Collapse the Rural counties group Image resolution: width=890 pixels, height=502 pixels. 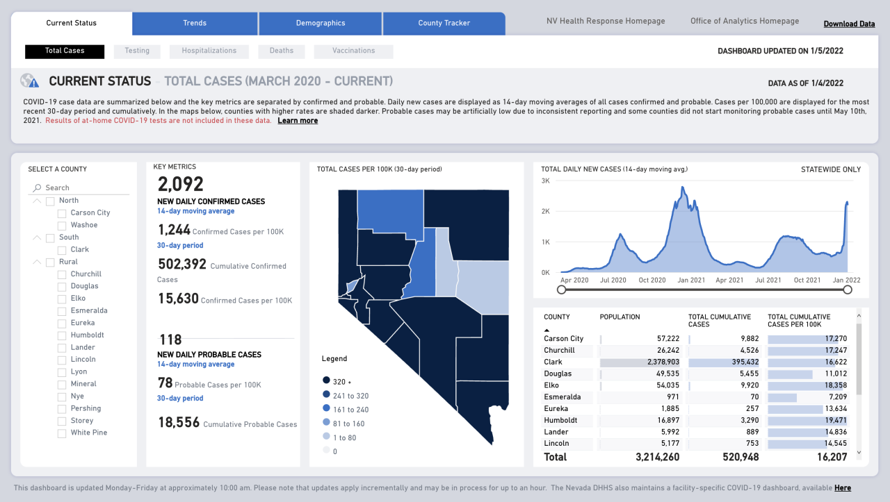pyautogui.click(x=36, y=262)
